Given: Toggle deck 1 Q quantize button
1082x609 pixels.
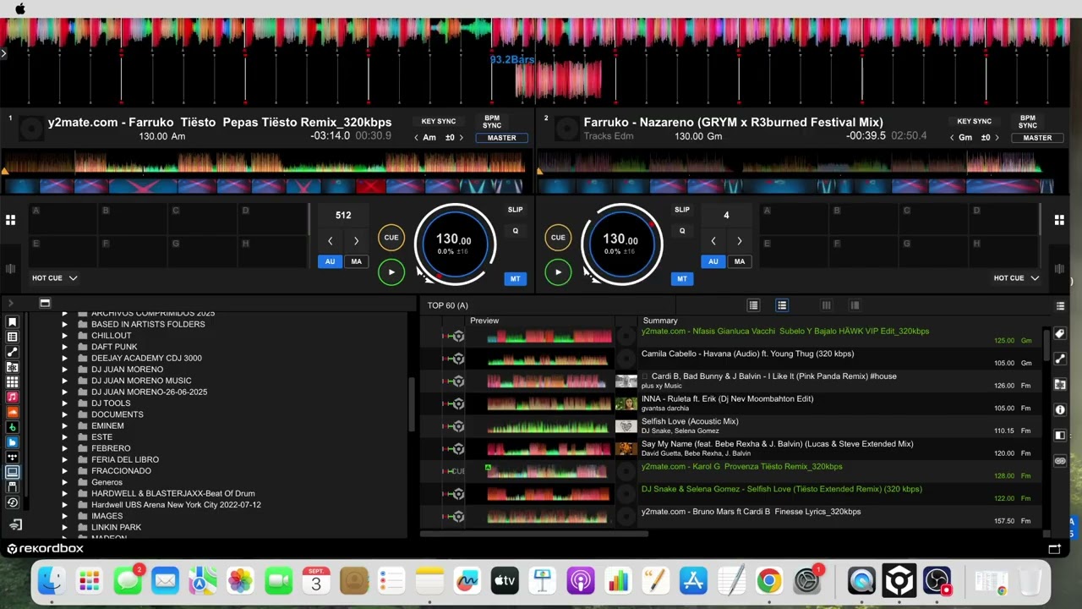Looking at the screenshot, I should click(515, 230).
